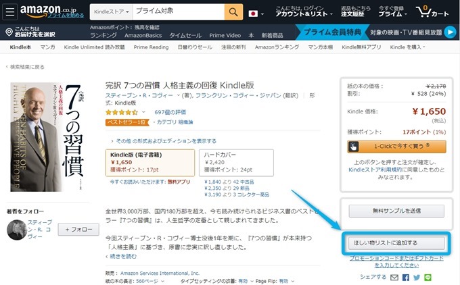
Task: Play the Prime video banner arrow
Action: coord(450,32)
